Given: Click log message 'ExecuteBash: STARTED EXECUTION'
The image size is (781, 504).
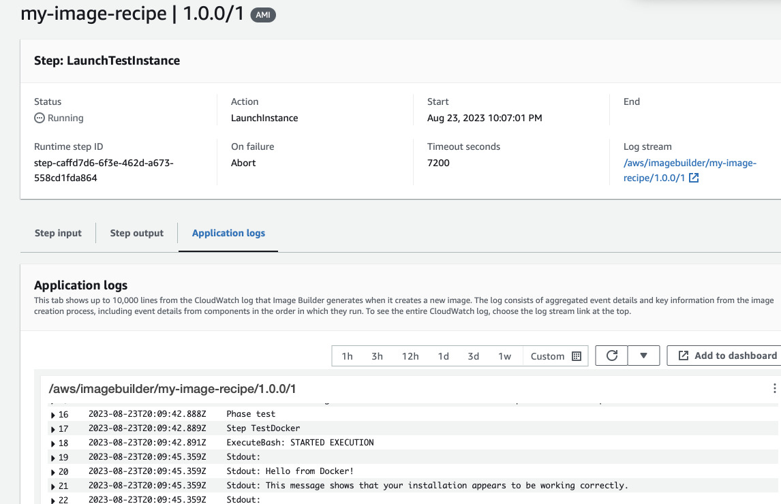Looking at the screenshot, I should 300,443.
